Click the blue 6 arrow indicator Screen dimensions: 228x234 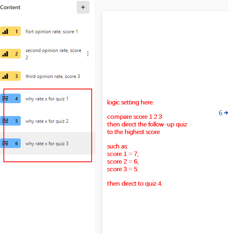(x=223, y=113)
